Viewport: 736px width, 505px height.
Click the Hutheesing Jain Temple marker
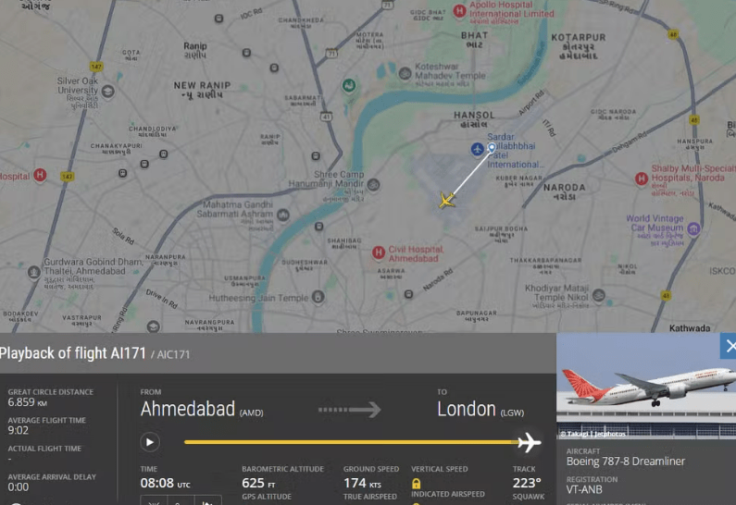(x=318, y=297)
